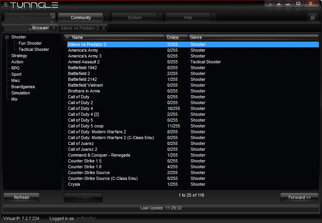Click the small dot title bar button
322x223 pixels.
point(269,4)
